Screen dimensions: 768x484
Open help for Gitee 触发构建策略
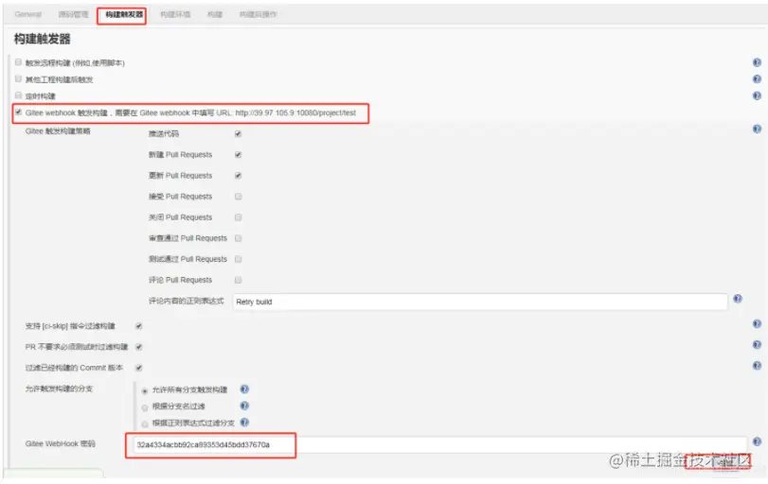click(x=757, y=130)
